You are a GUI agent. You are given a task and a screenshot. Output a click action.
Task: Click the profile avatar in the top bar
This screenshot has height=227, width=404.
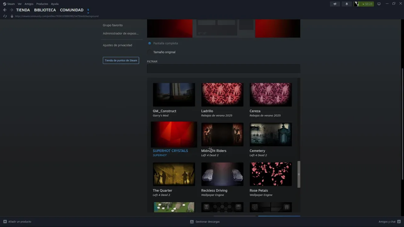click(357, 4)
